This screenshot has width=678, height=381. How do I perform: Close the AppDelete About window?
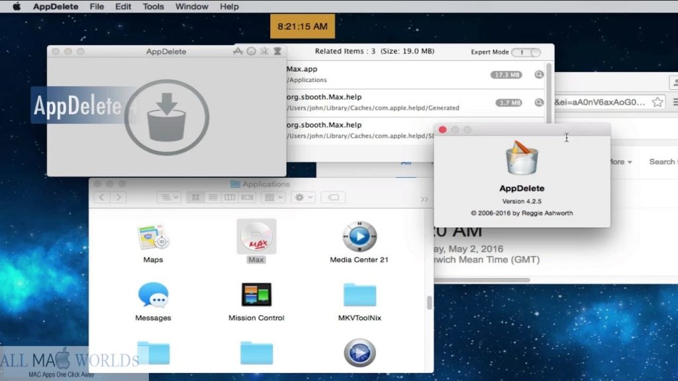coord(442,130)
